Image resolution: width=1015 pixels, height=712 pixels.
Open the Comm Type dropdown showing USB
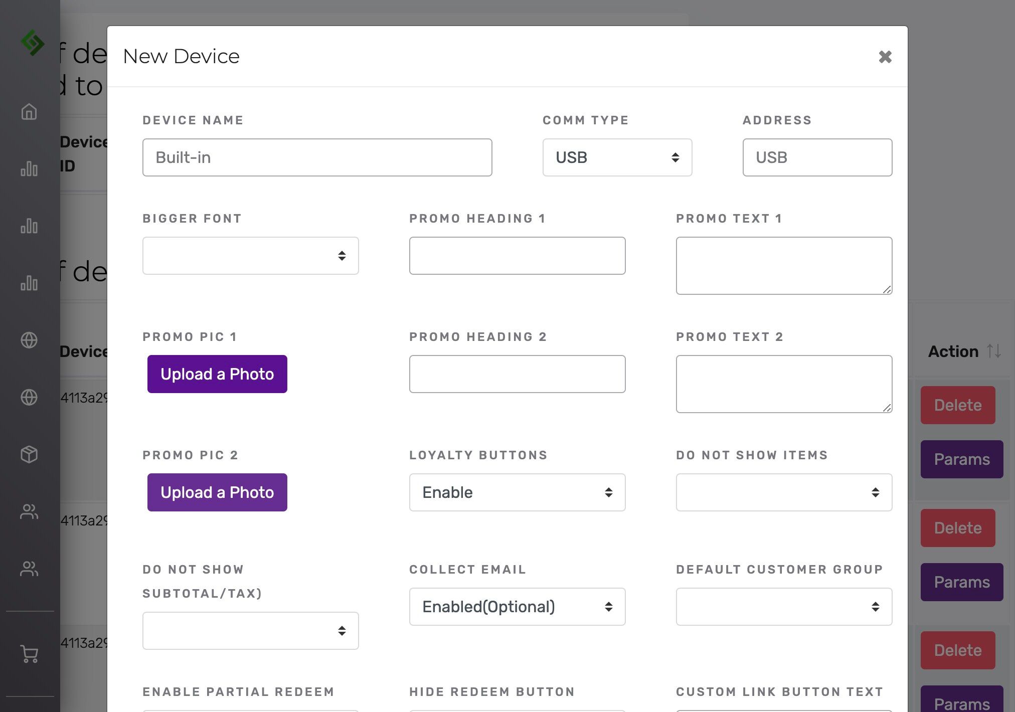pos(617,157)
